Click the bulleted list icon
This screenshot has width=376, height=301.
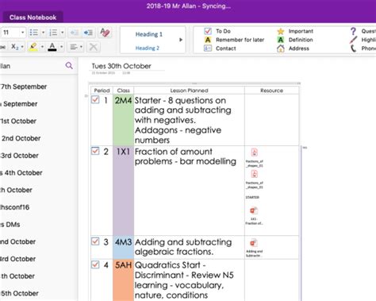pos(34,33)
